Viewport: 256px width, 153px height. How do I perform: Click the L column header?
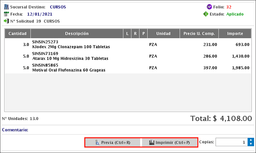(127, 33)
